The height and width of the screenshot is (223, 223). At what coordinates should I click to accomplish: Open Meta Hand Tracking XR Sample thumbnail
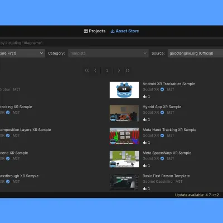(x=124, y=136)
